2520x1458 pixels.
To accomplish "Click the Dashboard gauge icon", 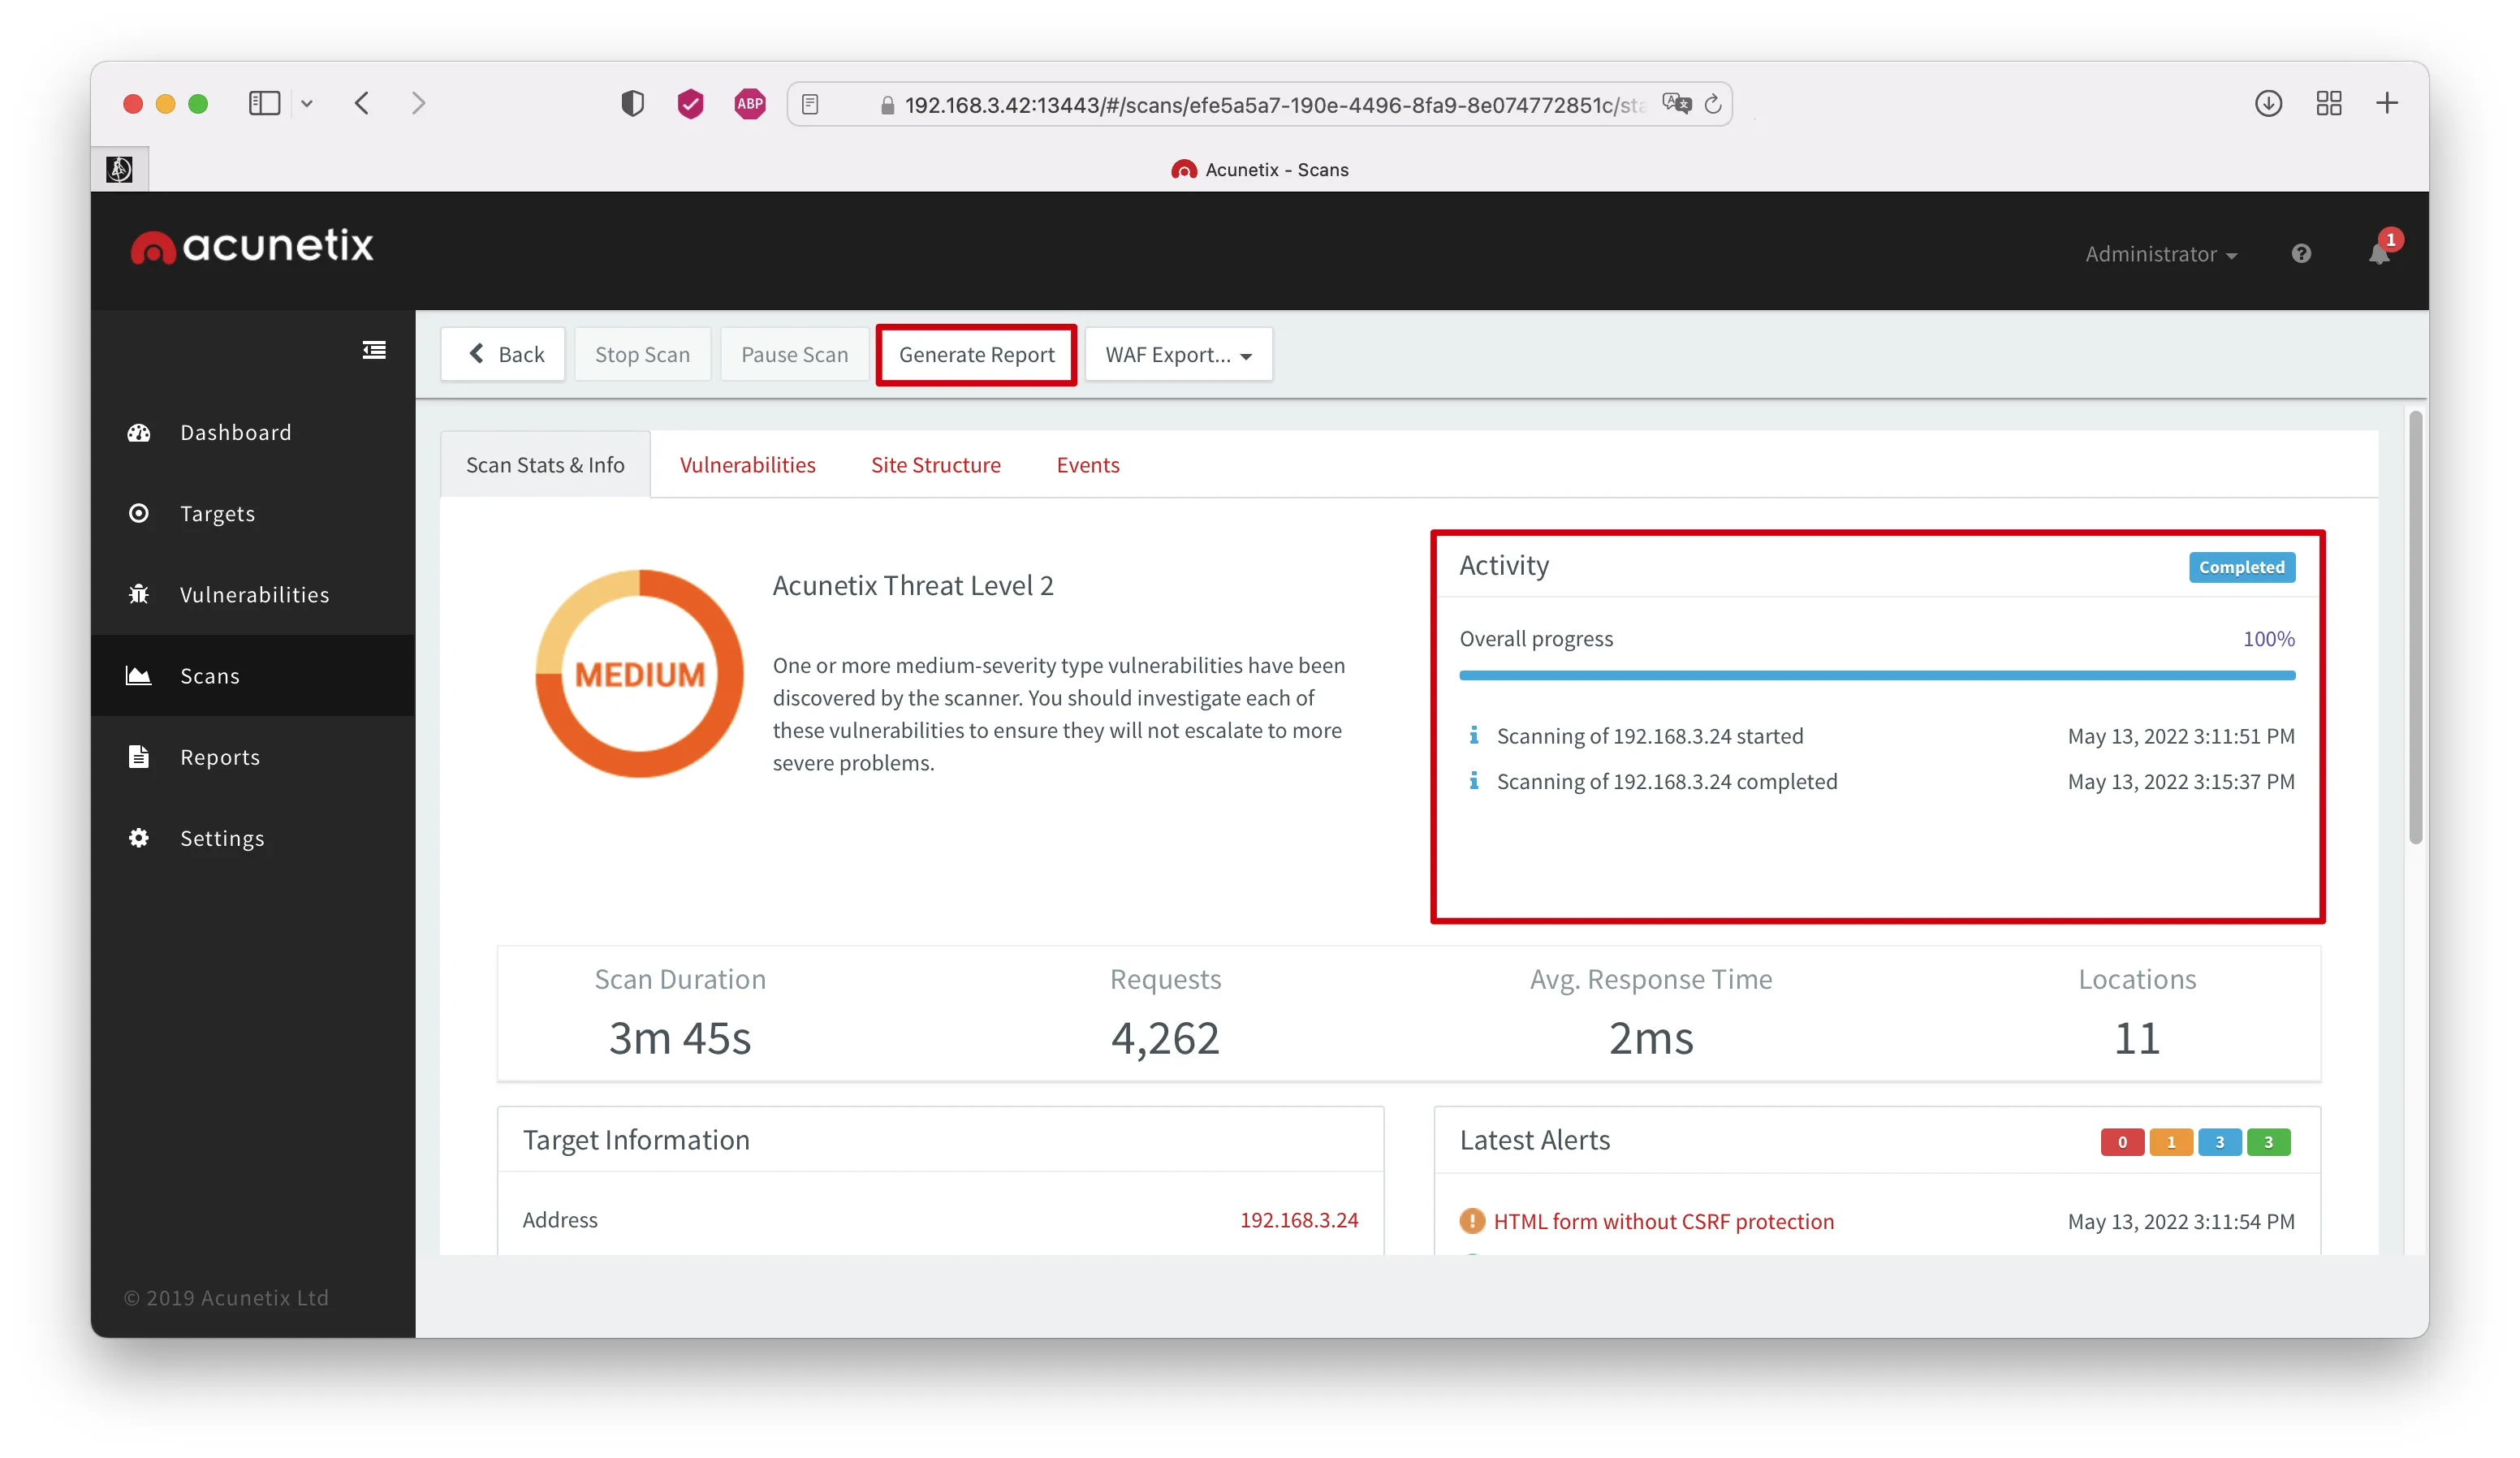I will click(x=139, y=432).
